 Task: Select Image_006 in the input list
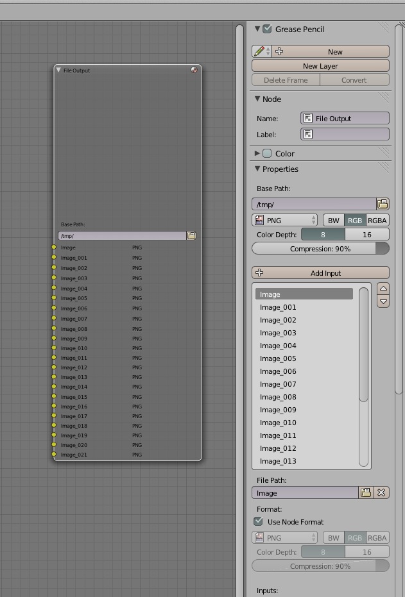point(304,371)
